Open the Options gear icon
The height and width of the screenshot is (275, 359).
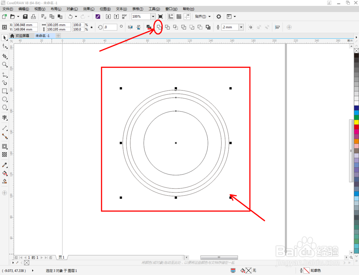219,17
